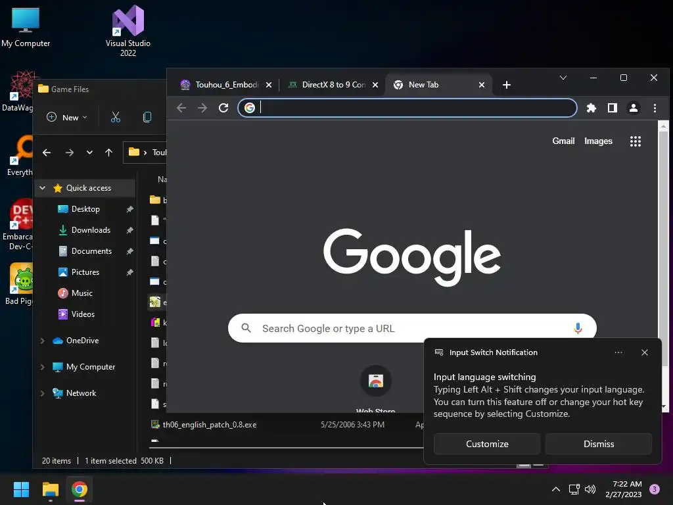Click Chrome icon on the taskbar
The height and width of the screenshot is (505, 673).
click(x=80, y=489)
